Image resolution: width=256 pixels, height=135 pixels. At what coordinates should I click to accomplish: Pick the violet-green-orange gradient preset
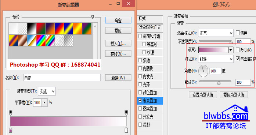click(87, 29)
